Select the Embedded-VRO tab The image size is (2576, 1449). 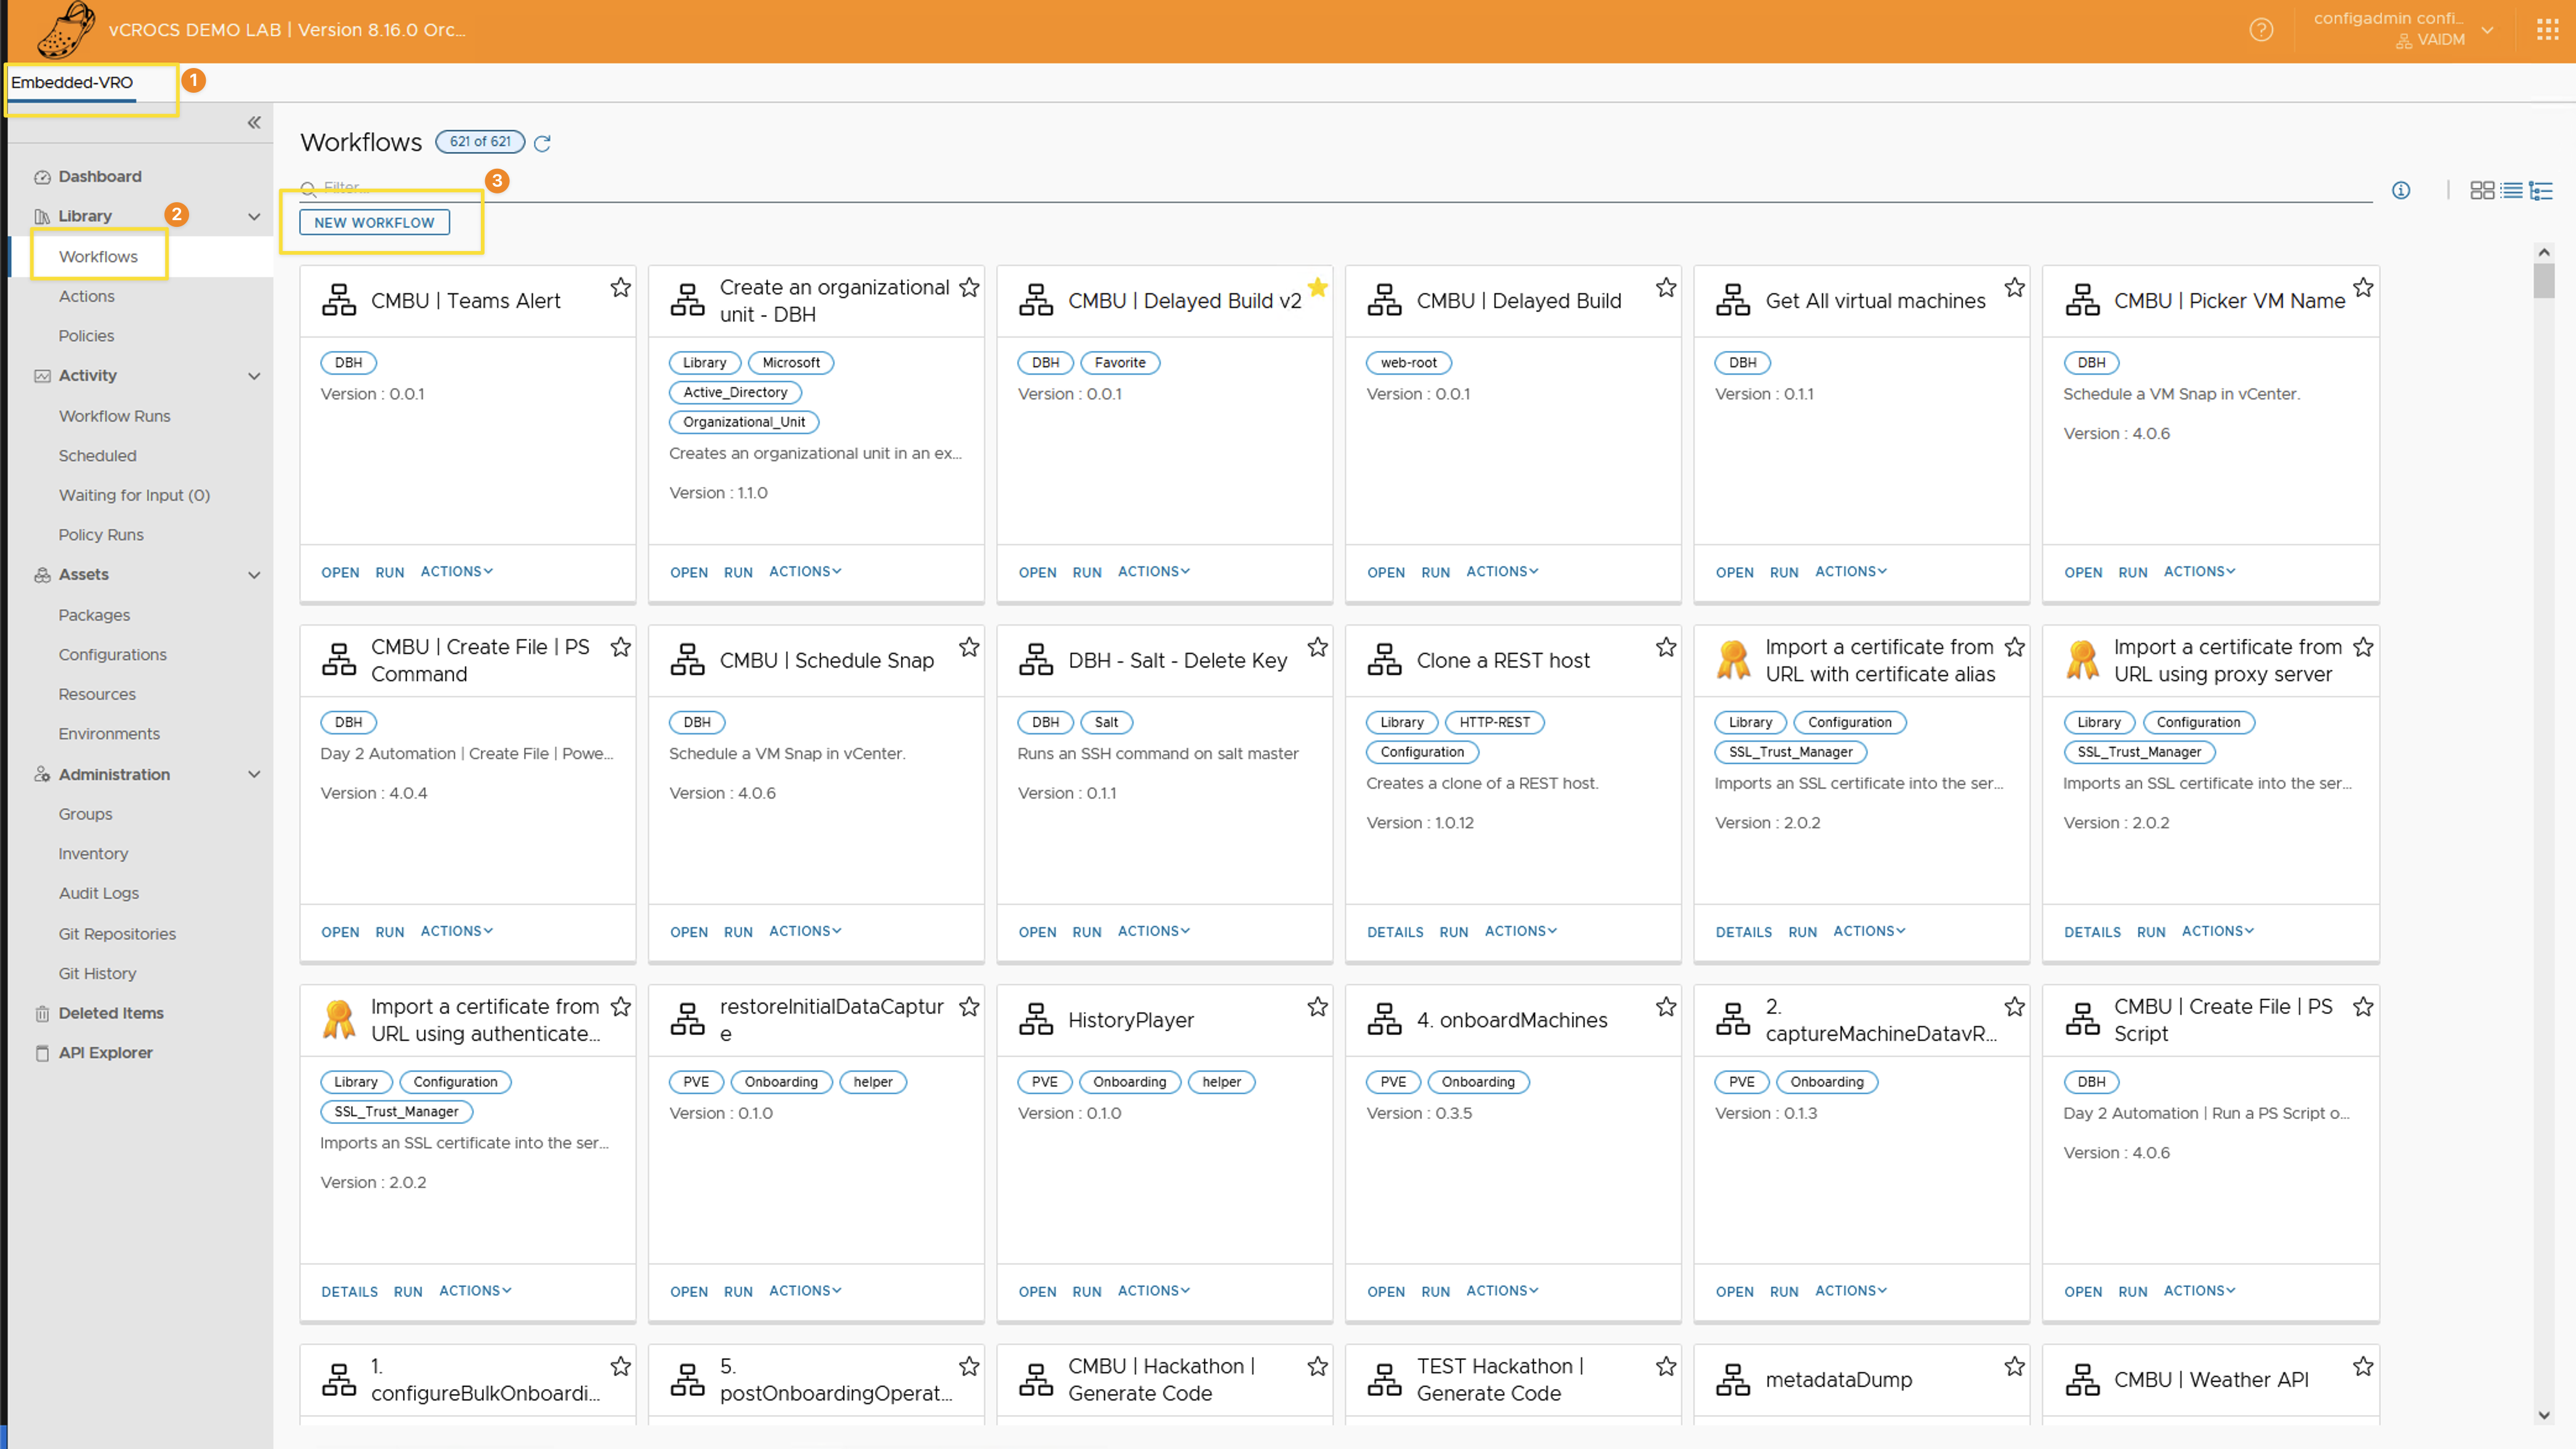[72, 82]
